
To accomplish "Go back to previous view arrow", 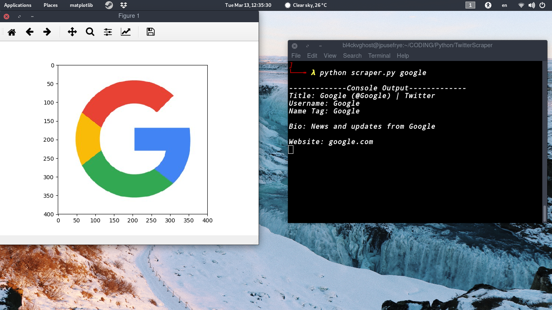I will point(29,32).
